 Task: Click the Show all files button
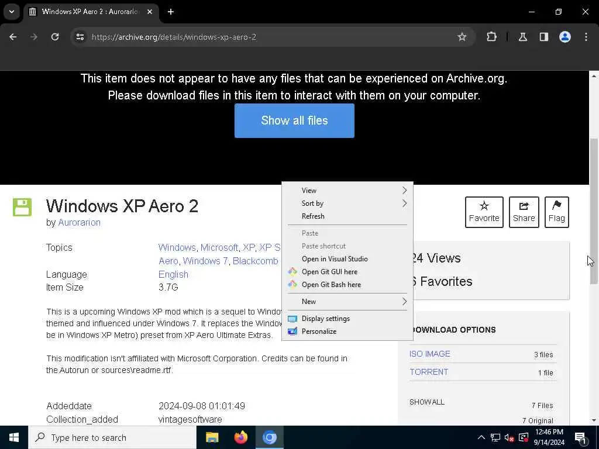tap(294, 120)
